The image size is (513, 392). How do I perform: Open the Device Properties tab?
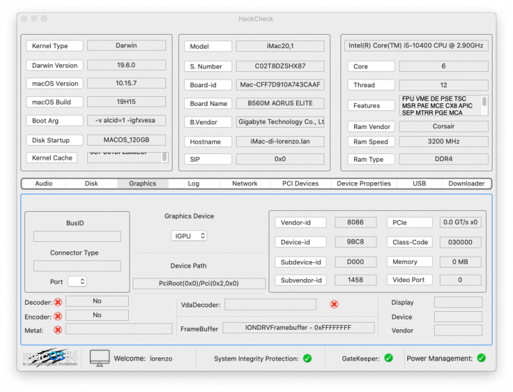click(364, 183)
